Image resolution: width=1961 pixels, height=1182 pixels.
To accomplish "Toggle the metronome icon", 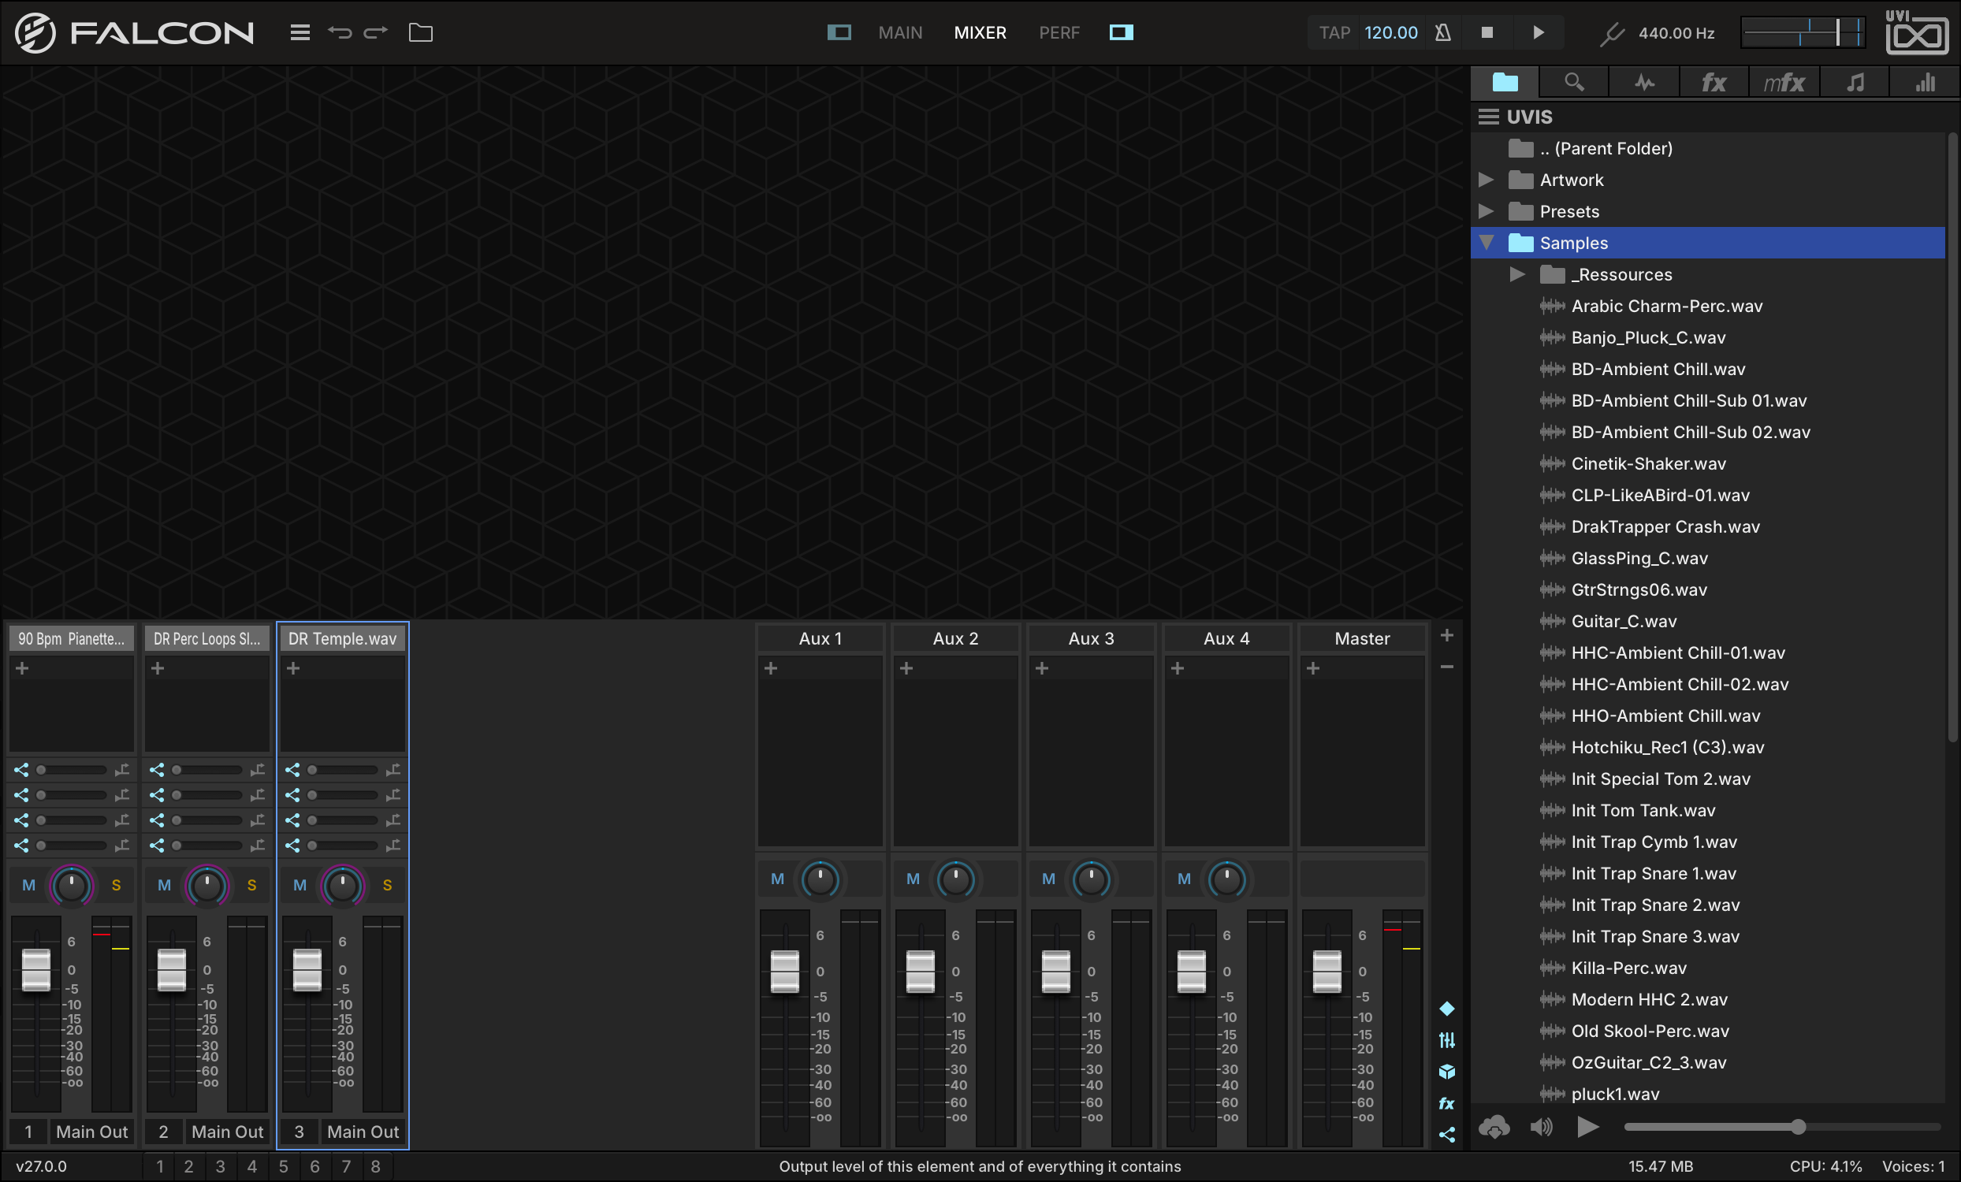I will 1443,32.
